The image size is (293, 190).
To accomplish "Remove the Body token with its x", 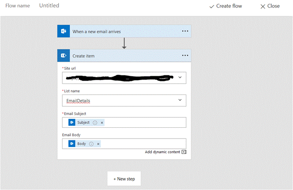I will point(98,144).
